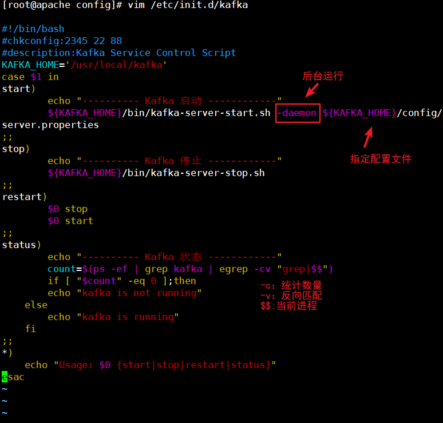The image size is (443, 423).
Task: Click the '-daemon' option text
Action: (296, 113)
